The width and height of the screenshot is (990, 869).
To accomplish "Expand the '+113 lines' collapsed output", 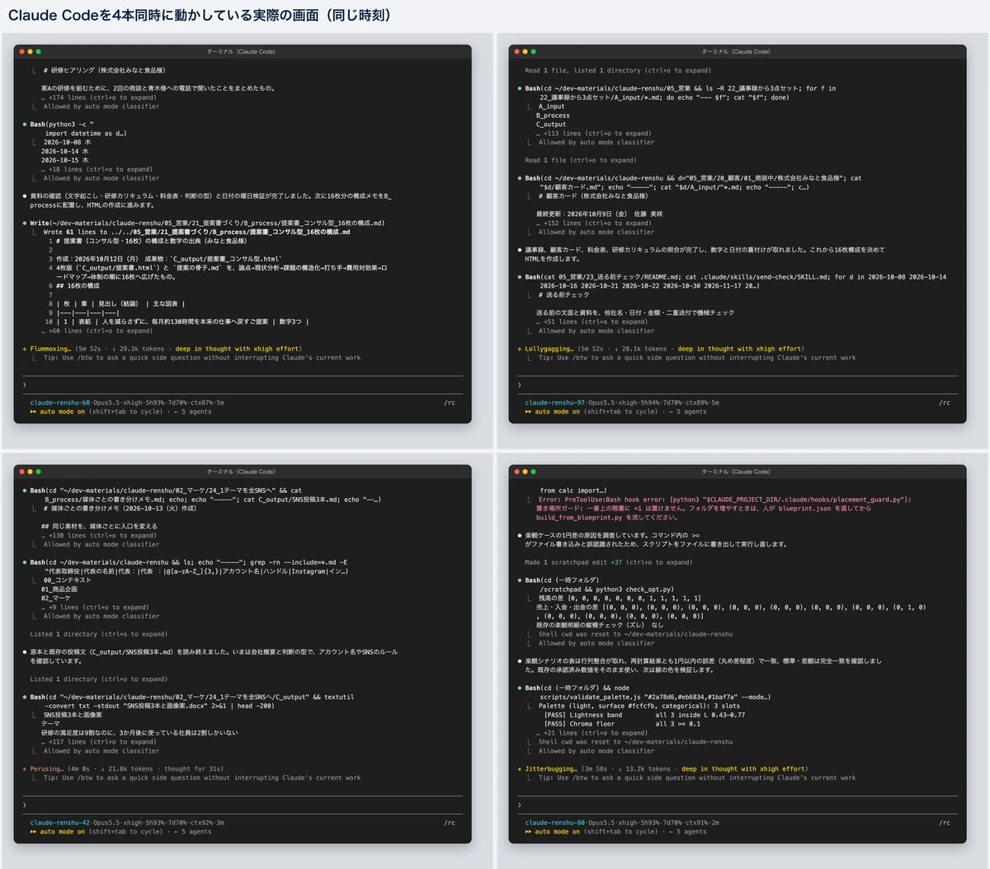I will pos(594,134).
